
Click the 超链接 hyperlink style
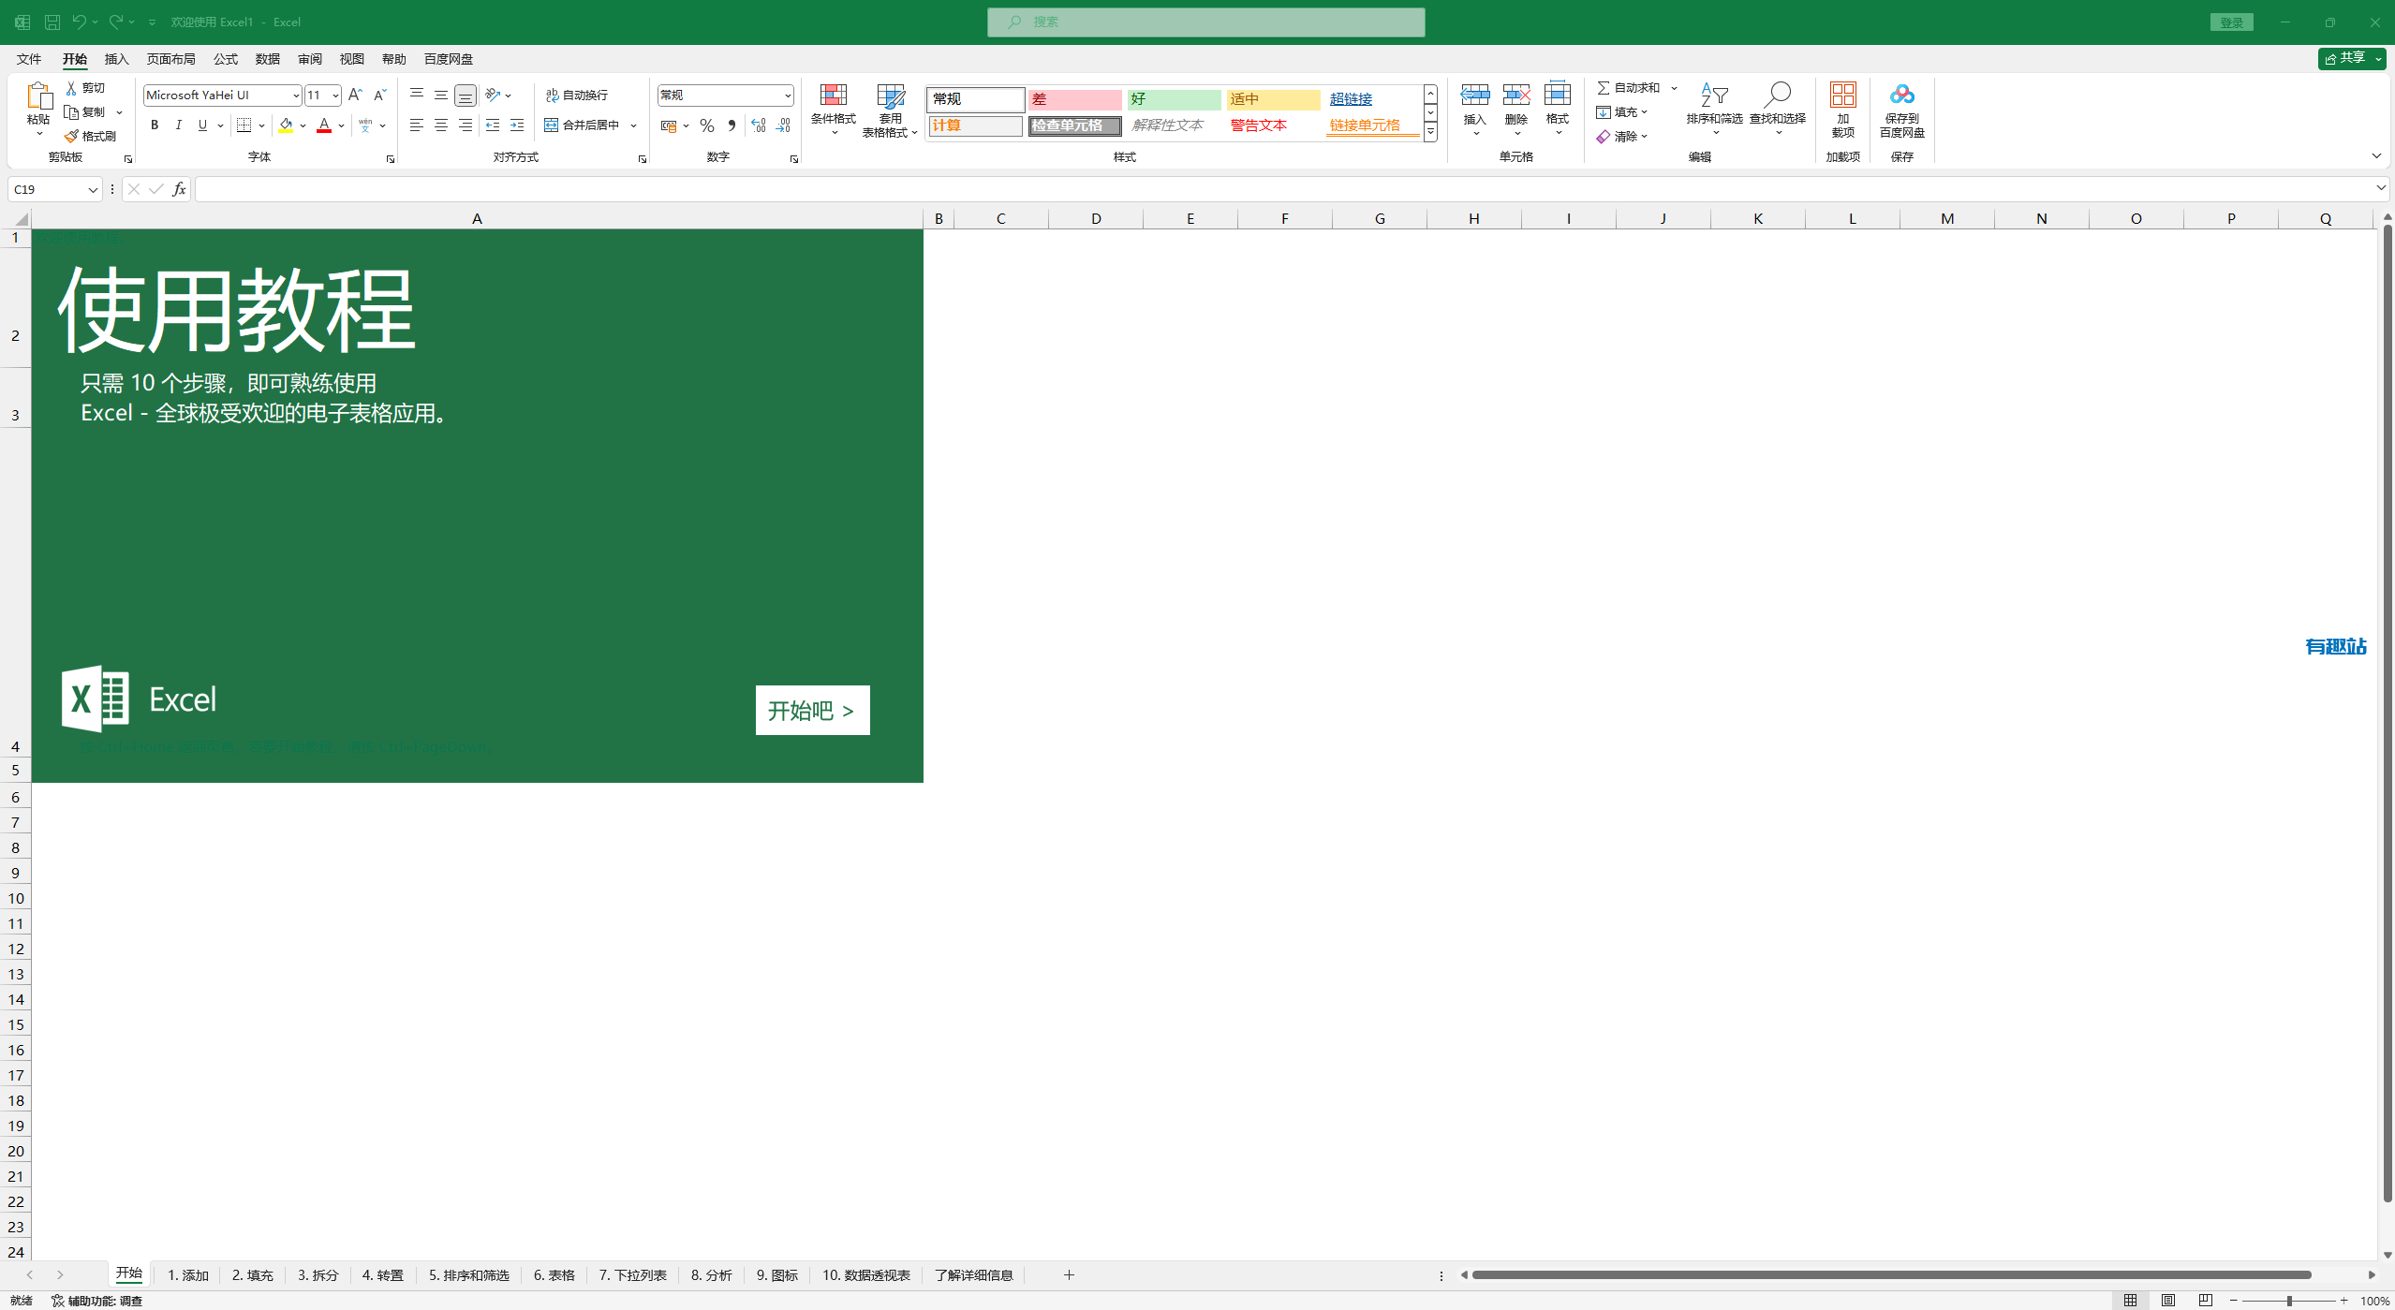click(1351, 99)
